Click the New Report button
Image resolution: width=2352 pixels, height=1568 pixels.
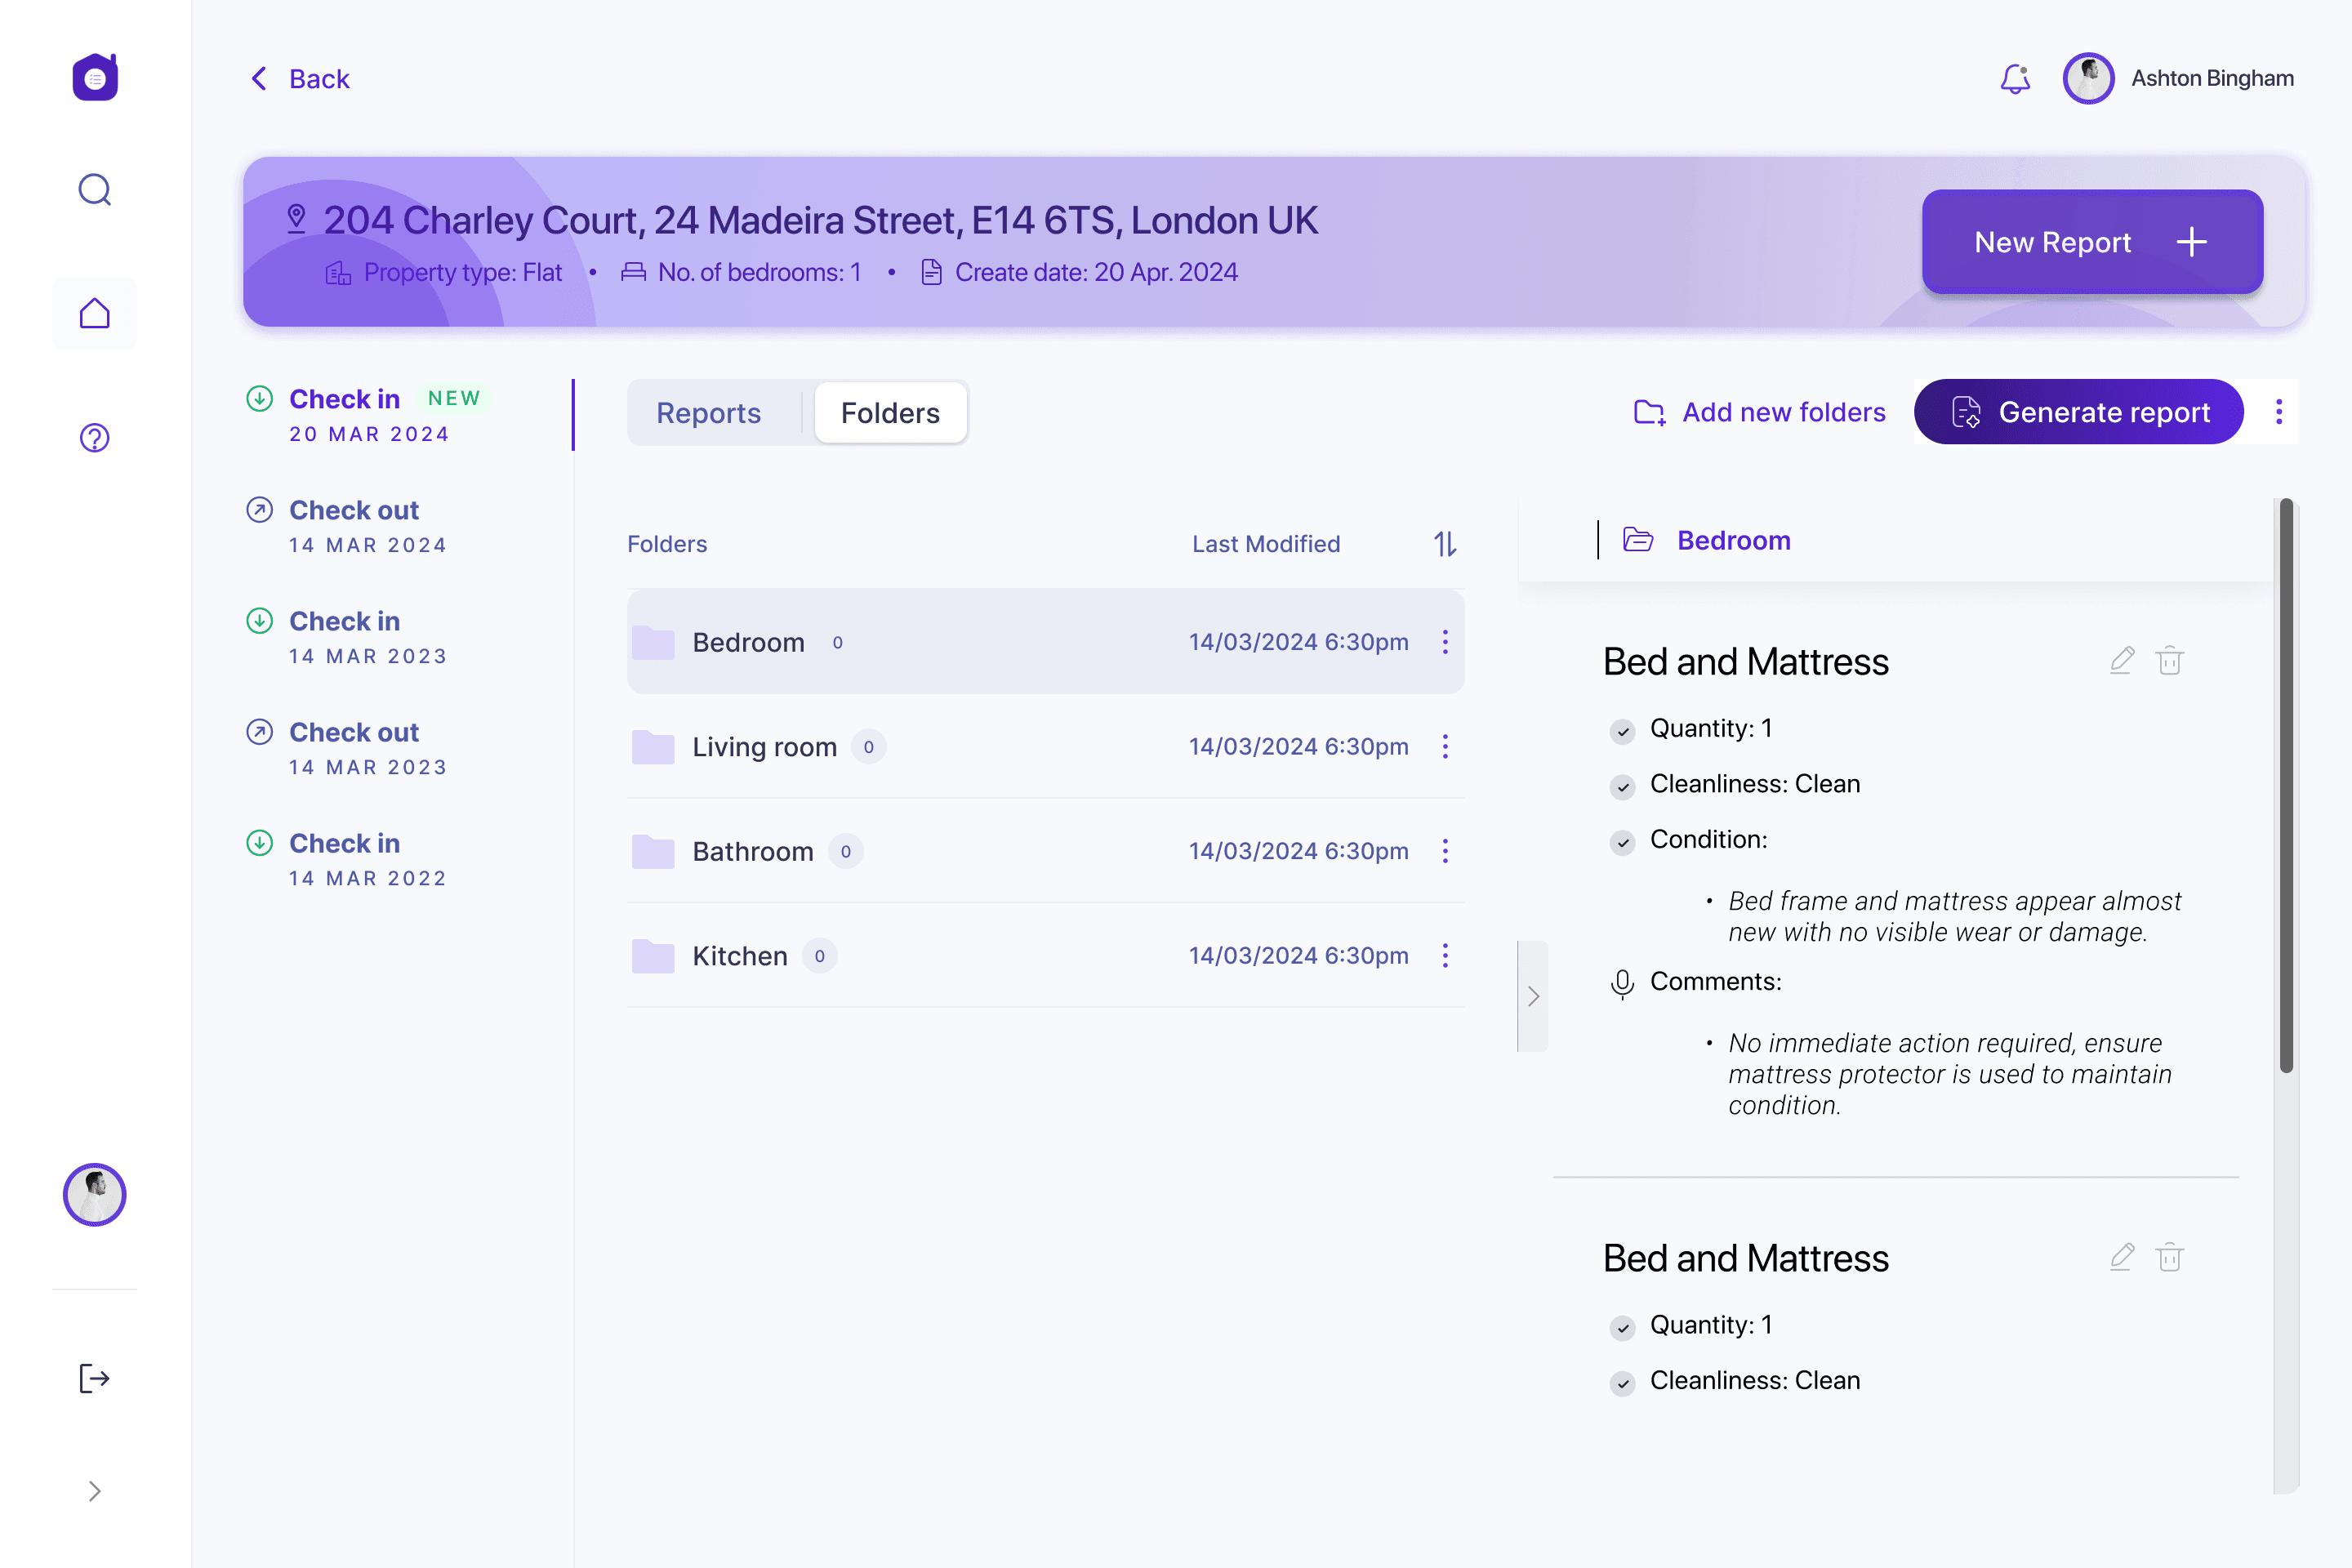pos(2091,242)
